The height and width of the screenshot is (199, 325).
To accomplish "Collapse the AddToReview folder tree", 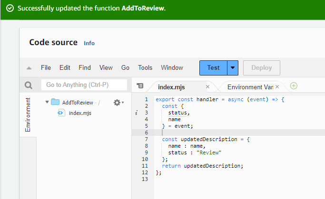I will tap(47, 102).
